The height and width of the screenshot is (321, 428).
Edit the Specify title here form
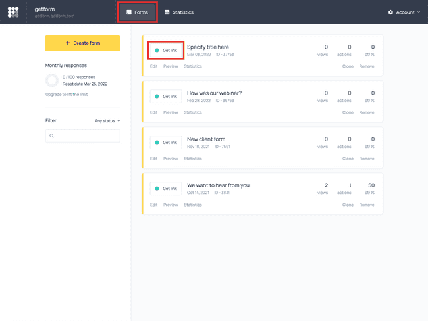[153, 66]
